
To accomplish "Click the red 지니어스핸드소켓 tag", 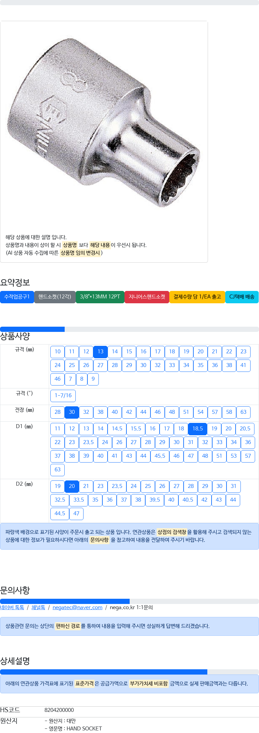I will [x=147, y=297].
